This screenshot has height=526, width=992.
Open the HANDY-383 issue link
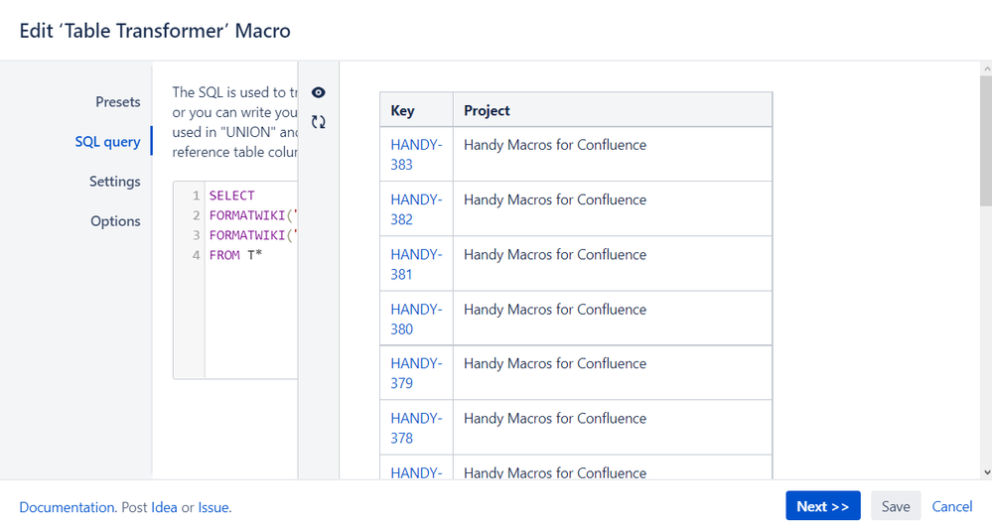(x=415, y=154)
